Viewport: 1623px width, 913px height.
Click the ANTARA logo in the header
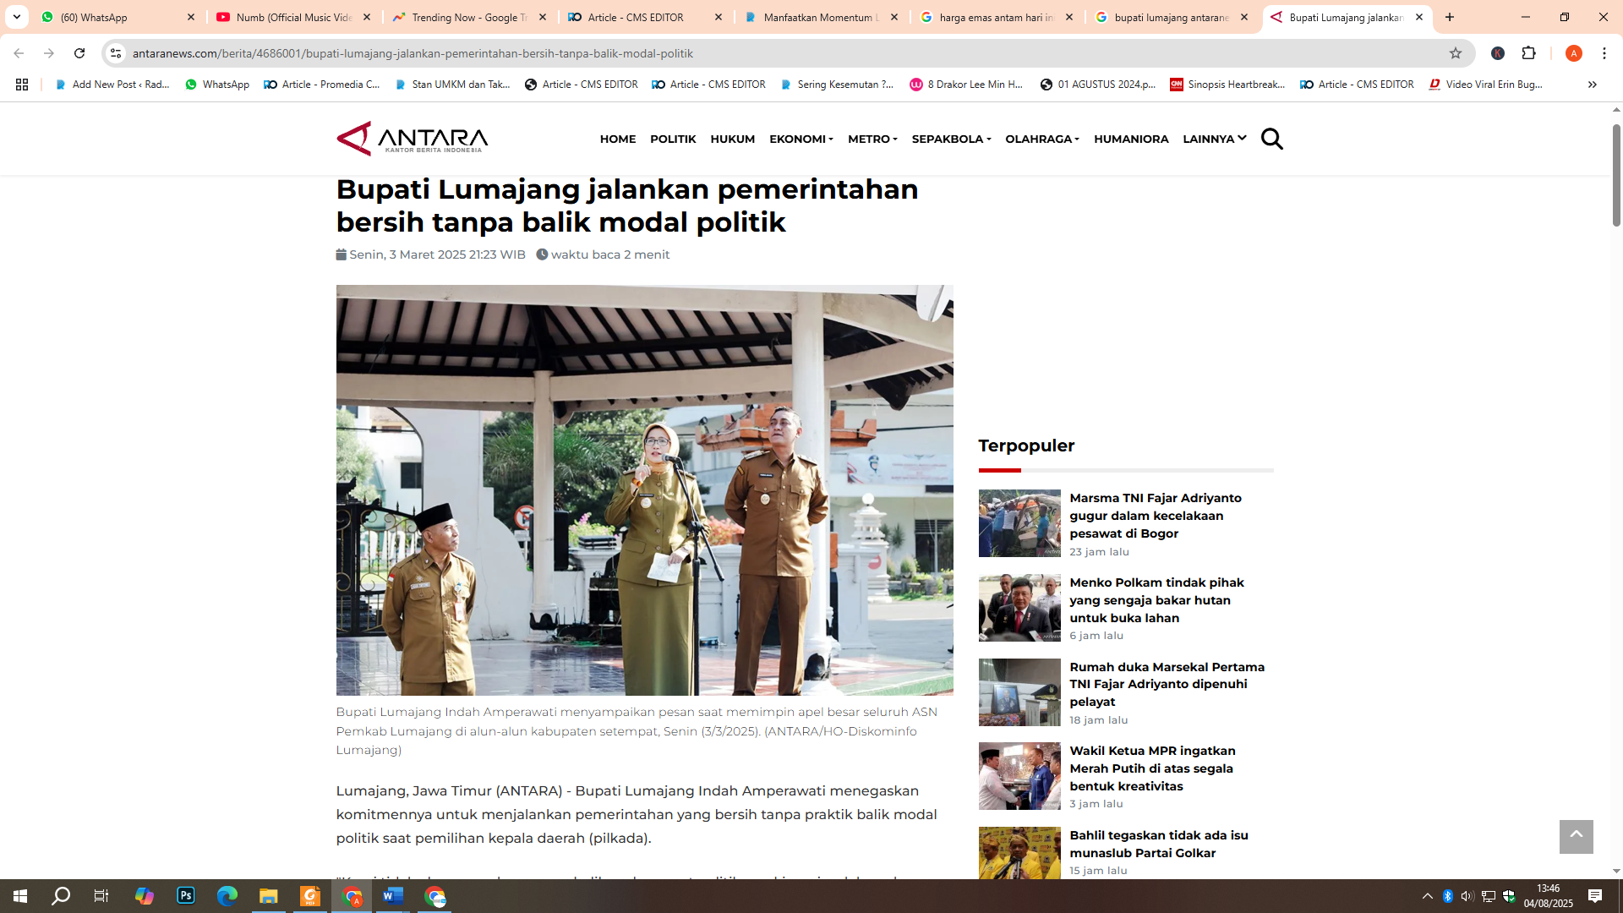pos(413,139)
